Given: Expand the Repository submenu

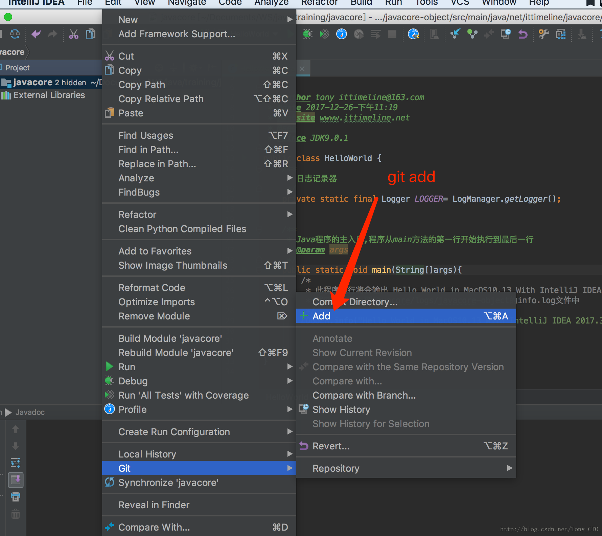Looking at the screenshot, I should point(406,468).
